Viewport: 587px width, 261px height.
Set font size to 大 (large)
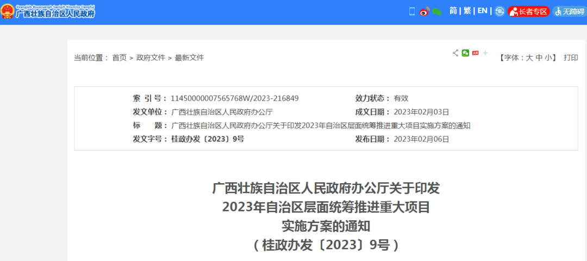point(529,58)
